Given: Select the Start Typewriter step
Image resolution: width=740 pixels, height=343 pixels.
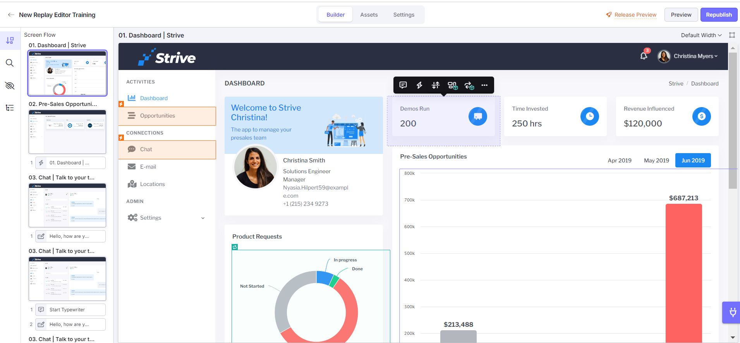Looking at the screenshot, I should click(70, 310).
